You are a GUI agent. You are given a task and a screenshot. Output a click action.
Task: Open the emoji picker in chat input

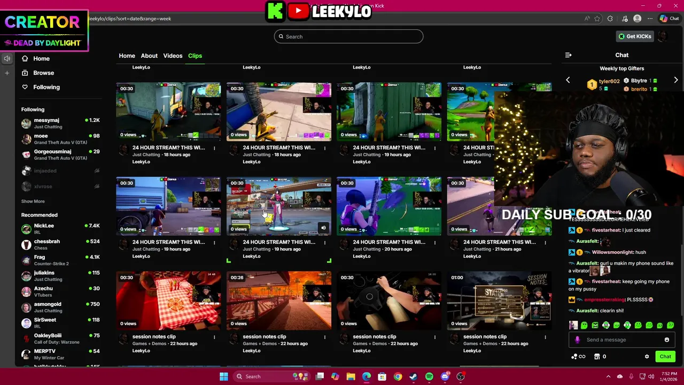click(x=667, y=340)
